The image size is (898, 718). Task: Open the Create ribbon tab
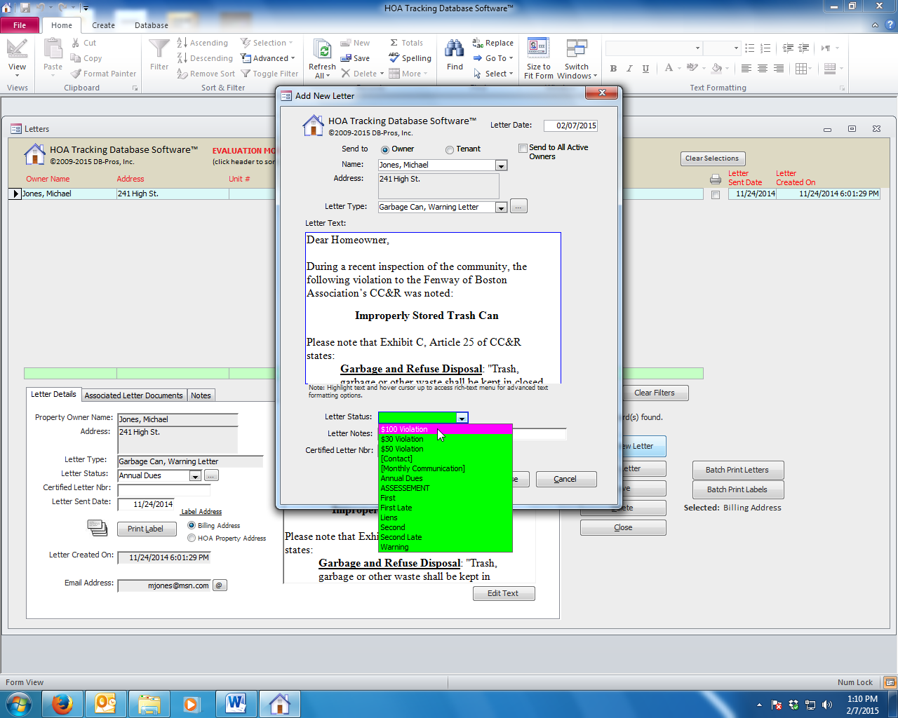tap(103, 25)
